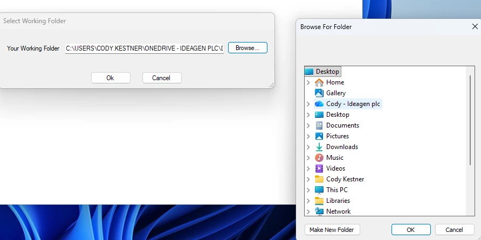
Task: Expand the Music node
Action: (308, 158)
